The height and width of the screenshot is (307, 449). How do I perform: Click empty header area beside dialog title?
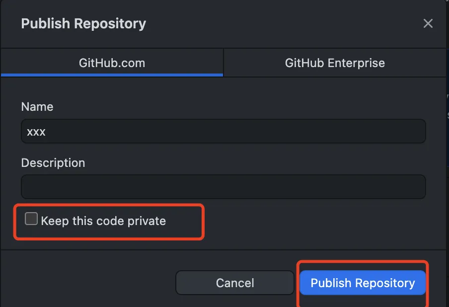point(284,23)
